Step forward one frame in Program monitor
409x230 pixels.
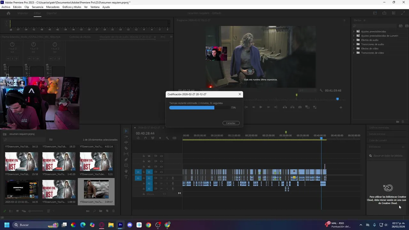pos(268,107)
